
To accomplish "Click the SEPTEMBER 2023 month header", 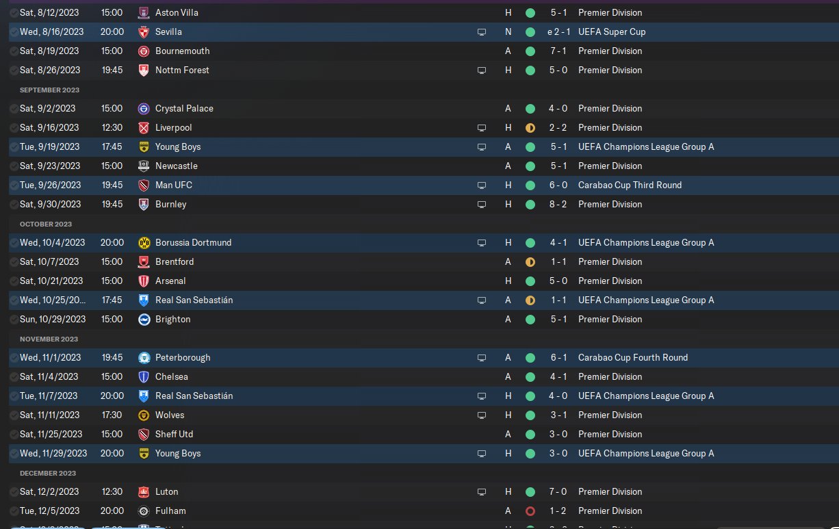I will [x=49, y=90].
